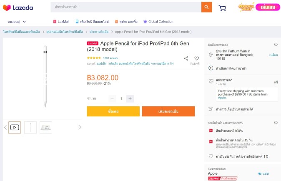This screenshot has height=181, width=281.
Task: Open the LazMall menu item
Action: (x=61, y=22)
